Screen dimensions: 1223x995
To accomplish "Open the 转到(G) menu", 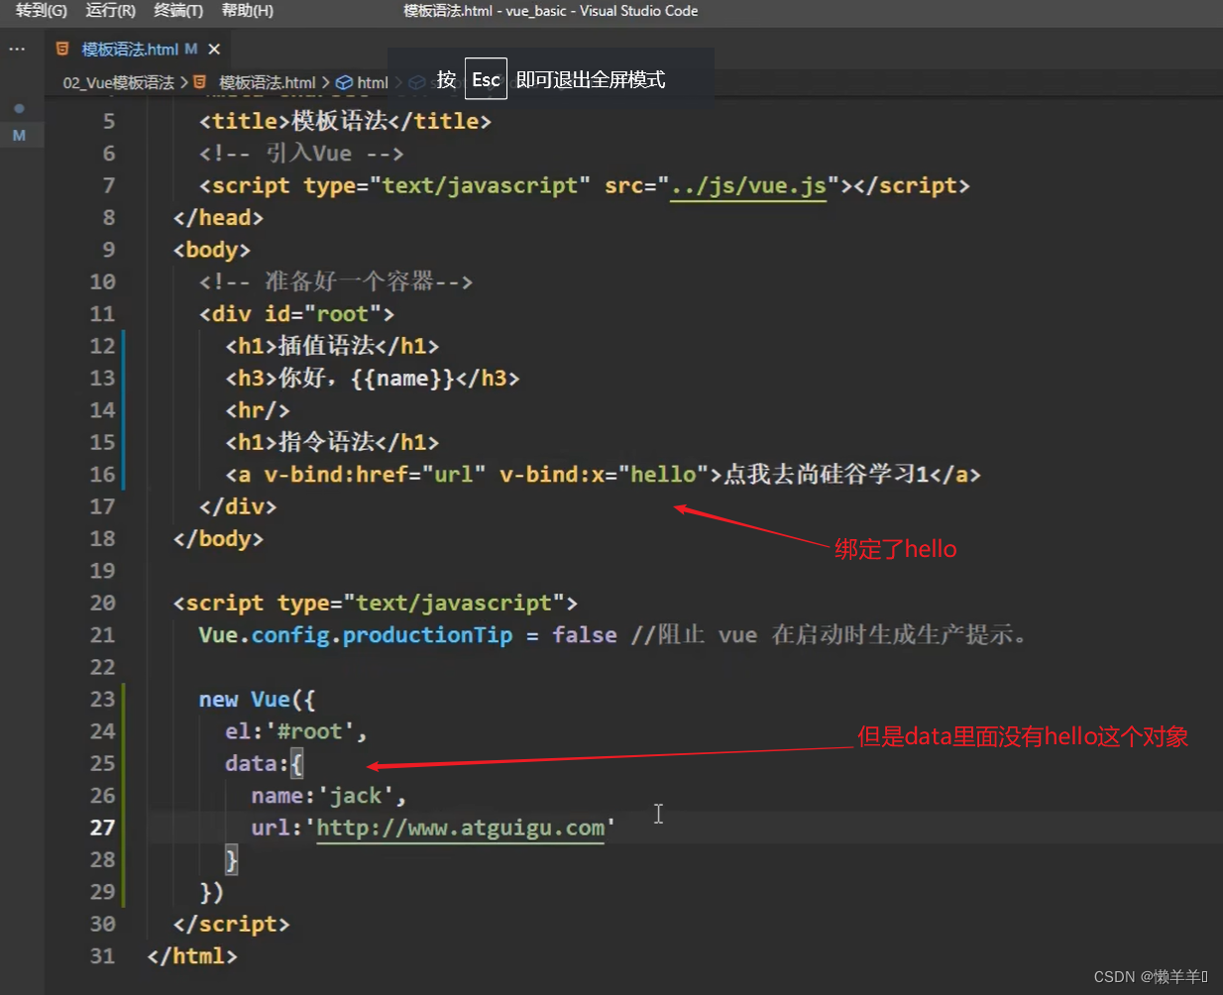I will [42, 11].
